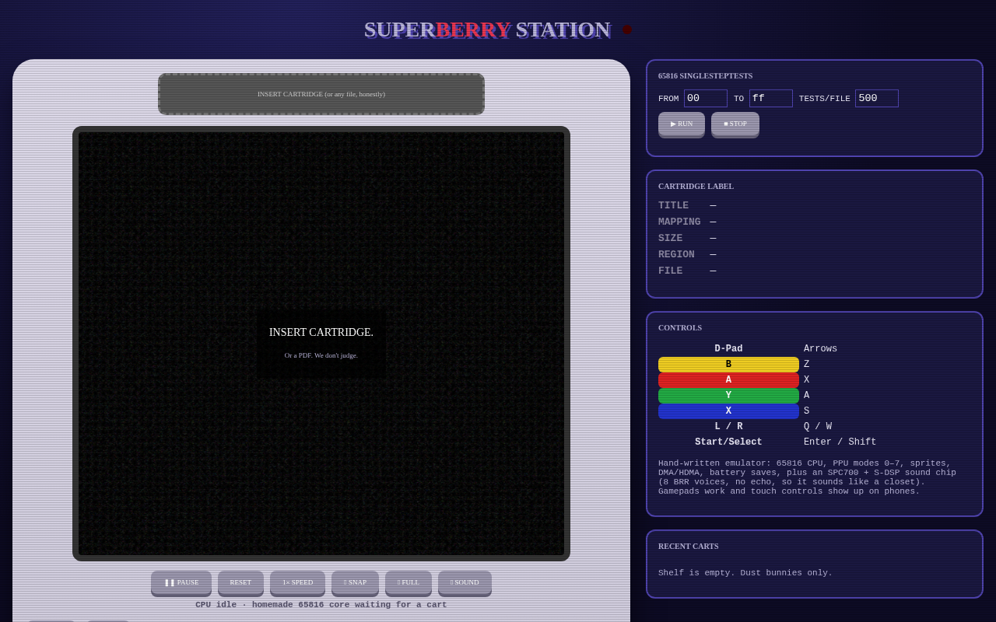Click the FILE row in cartridge label
The height and width of the screenshot is (622, 996).
815,271
